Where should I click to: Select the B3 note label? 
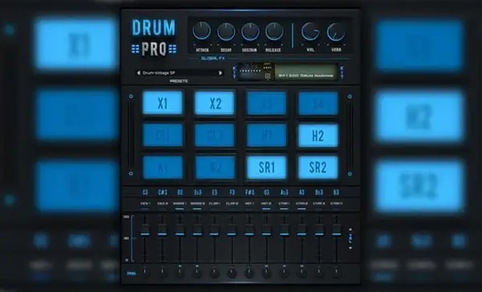click(x=337, y=193)
